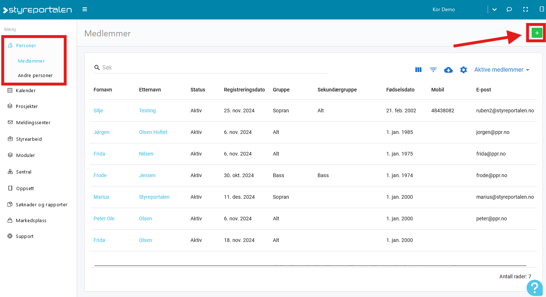Screen dimensions: 546x297
Task: Download member list via the cloud icon
Action: pos(448,70)
